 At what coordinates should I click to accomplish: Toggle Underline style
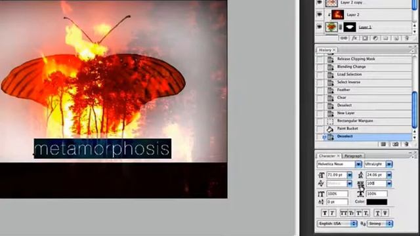pos(377,213)
